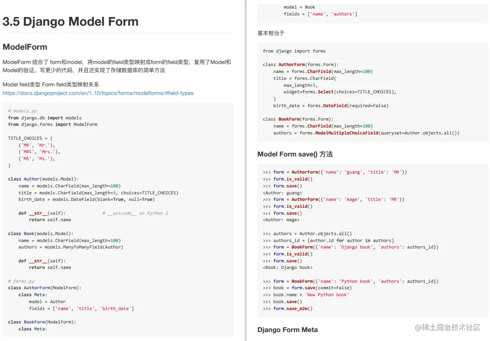The width and height of the screenshot is (490, 341).
Task: Click the 'TITLE_CHOICES = (' line
Action: [x=30, y=138]
